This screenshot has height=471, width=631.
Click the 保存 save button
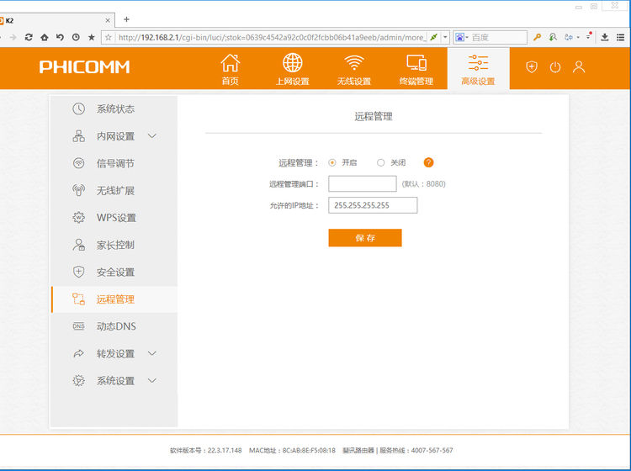point(364,238)
